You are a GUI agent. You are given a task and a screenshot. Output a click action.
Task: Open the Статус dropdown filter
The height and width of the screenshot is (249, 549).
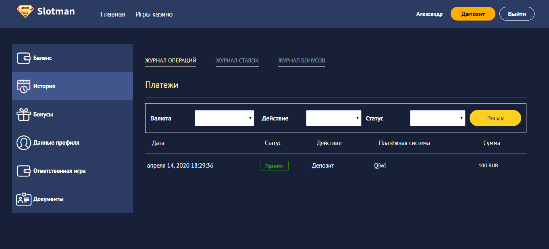click(437, 118)
